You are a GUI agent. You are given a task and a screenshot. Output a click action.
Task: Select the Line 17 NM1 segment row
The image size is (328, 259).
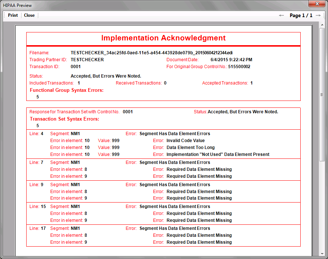[75, 228]
